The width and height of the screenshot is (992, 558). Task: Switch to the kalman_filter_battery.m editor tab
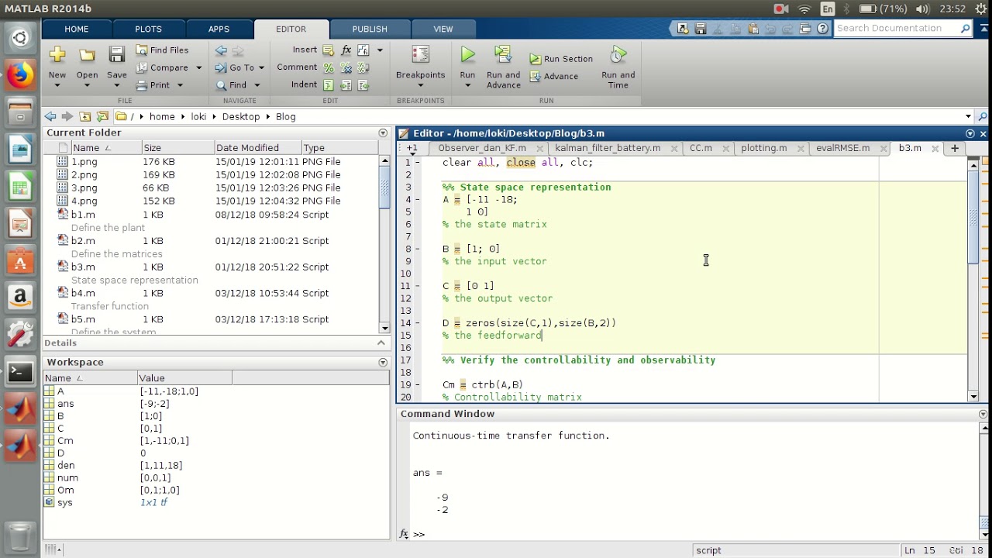(x=608, y=148)
